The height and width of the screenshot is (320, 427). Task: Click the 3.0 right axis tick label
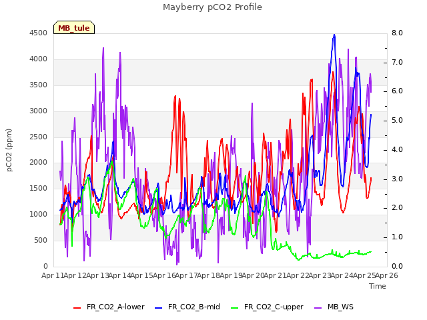pyautogui.click(x=397, y=179)
